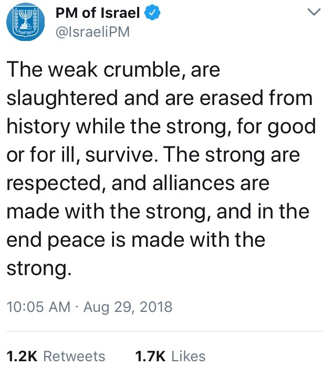333x377 pixels.
Task: Click the "1.7K" like count number
Action: [151, 357]
